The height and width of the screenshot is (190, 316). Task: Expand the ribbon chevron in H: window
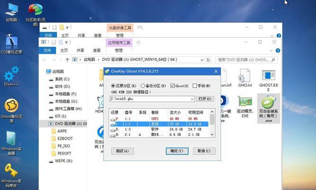(272, 36)
